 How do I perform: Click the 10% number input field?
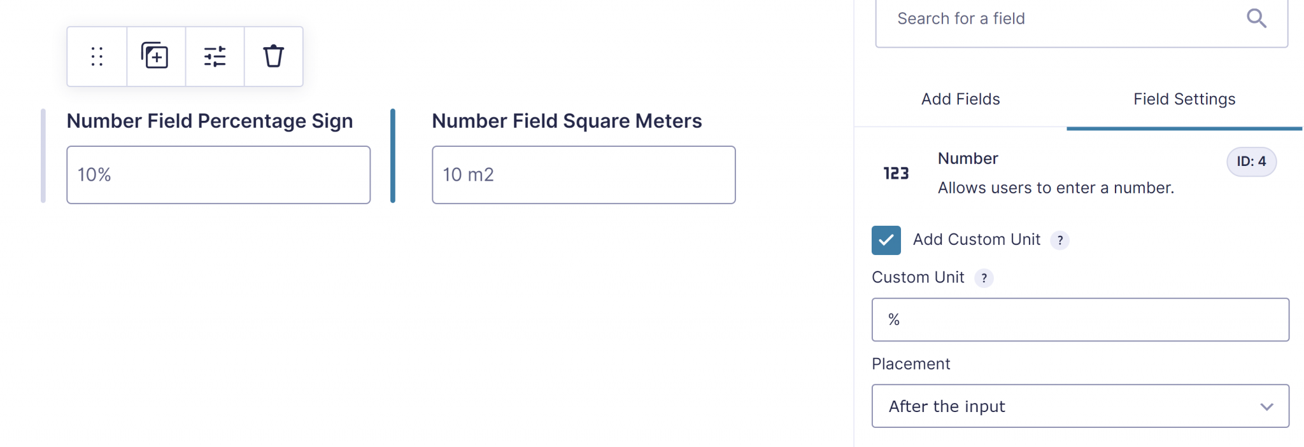pyautogui.click(x=218, y=174)
